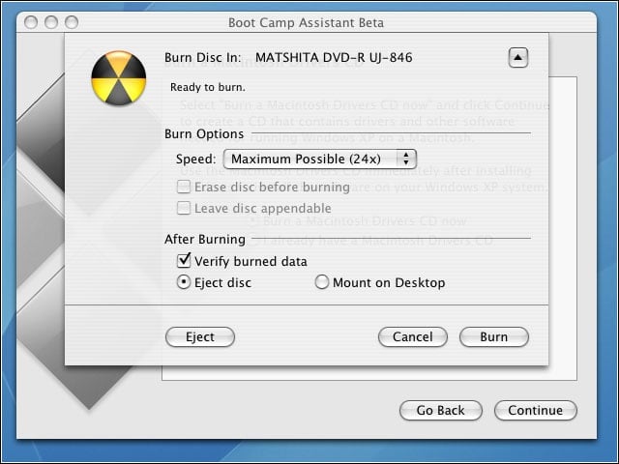619x464 pixels.
Task: Click Continue in Boot Camp Assistant
Action: [535, 410]
